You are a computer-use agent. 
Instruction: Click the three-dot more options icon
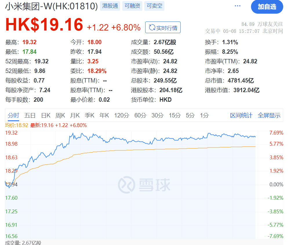pos(238,6)
